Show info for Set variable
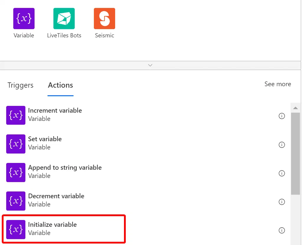Viewport: 302px width, 245px height. coord(282,145)
